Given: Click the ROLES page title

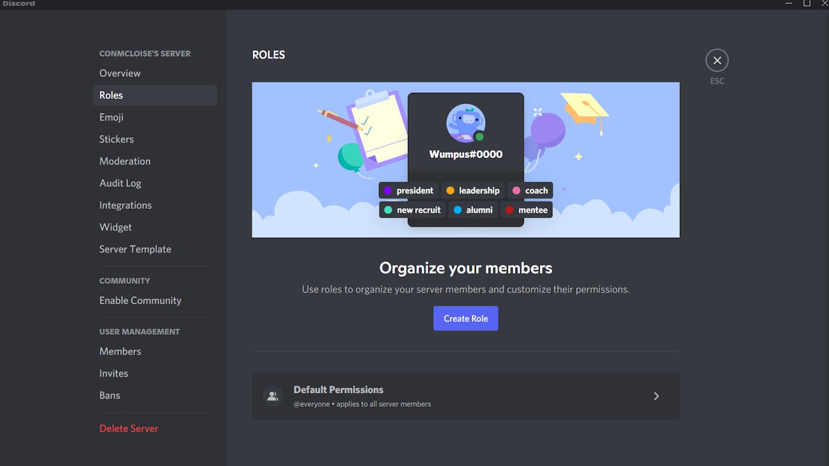Looking at the screenshot, I should coord(269,55).
